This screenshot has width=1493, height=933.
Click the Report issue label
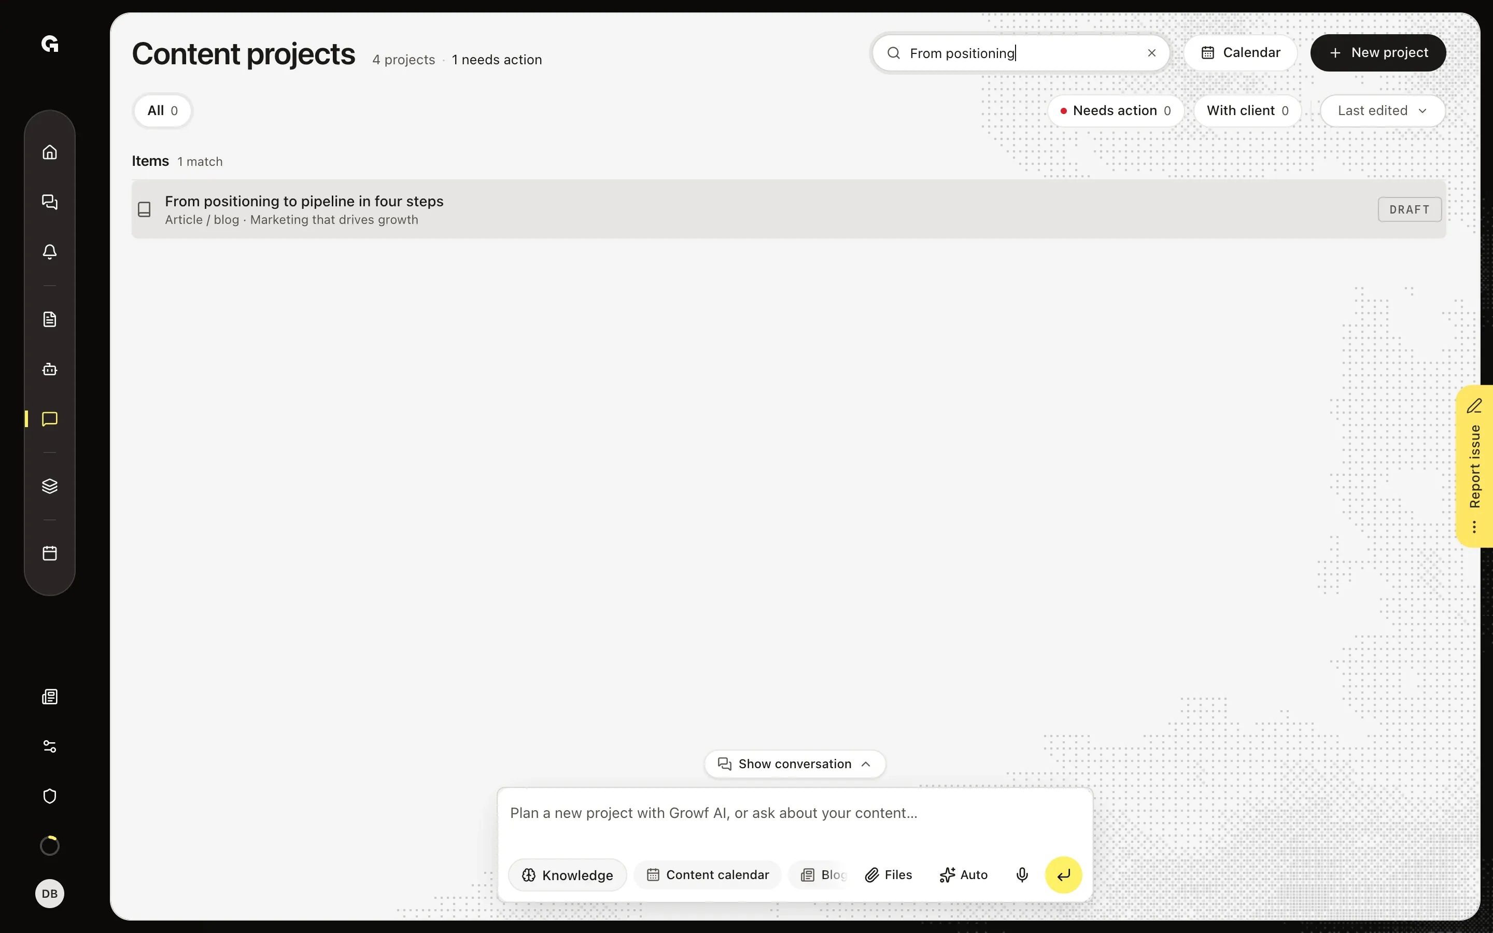(x=1474, y=466)
